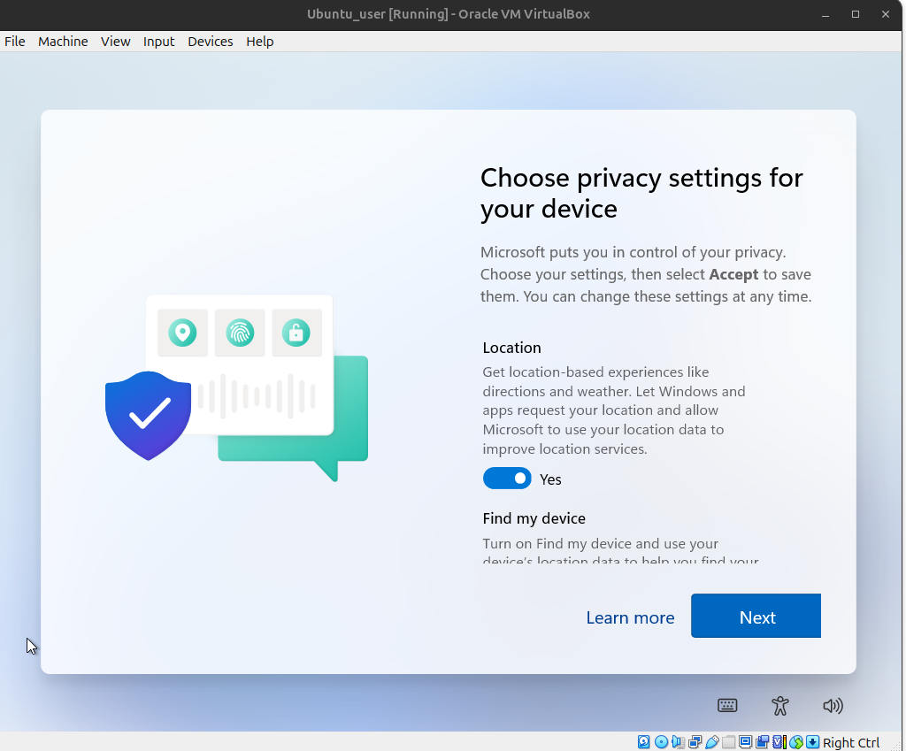Click the recording status icon
The image size is (906, 751).
coord(762,742)
